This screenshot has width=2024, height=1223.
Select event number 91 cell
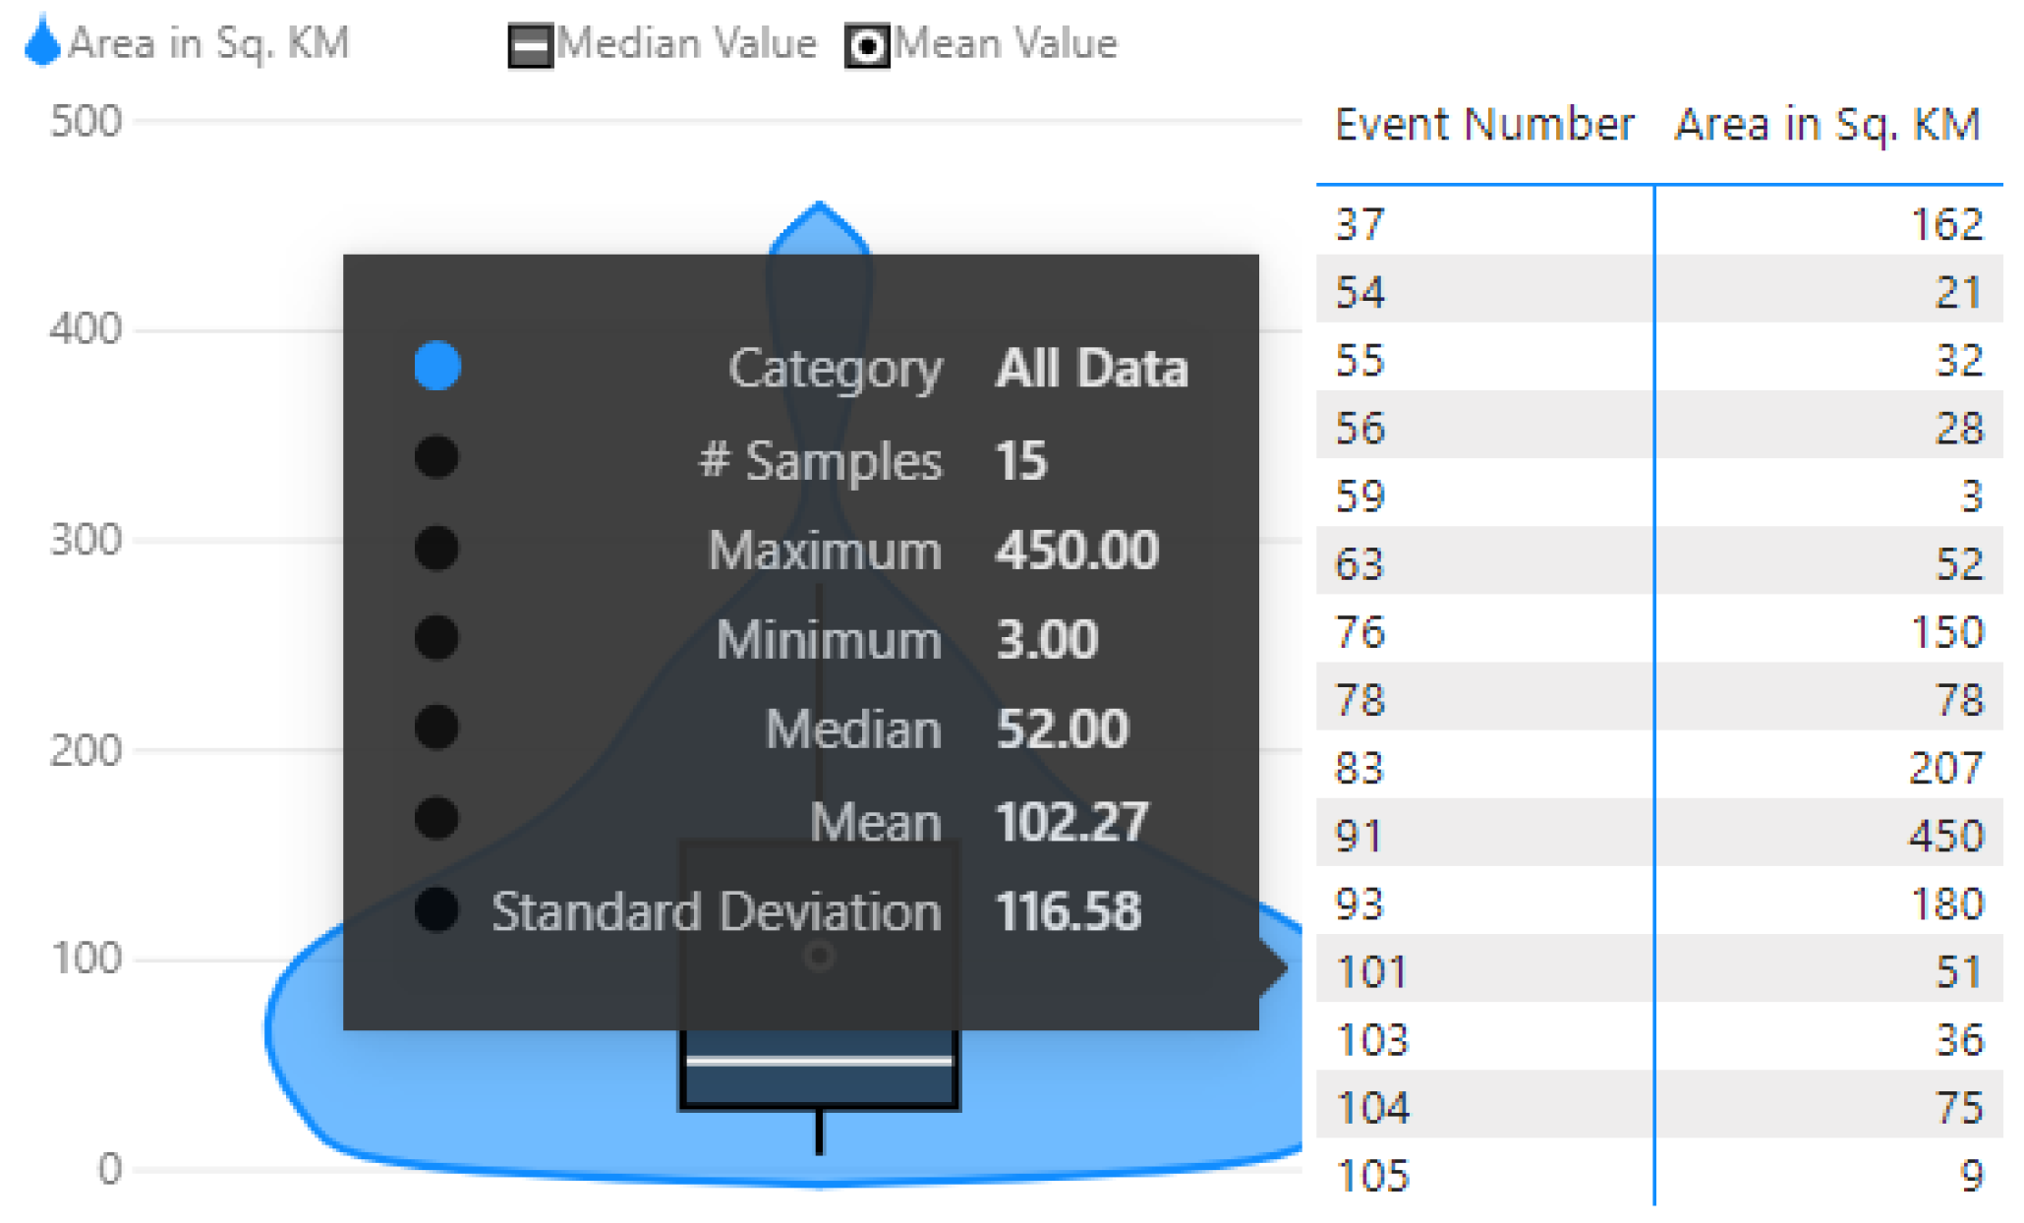click(1358, 836)
